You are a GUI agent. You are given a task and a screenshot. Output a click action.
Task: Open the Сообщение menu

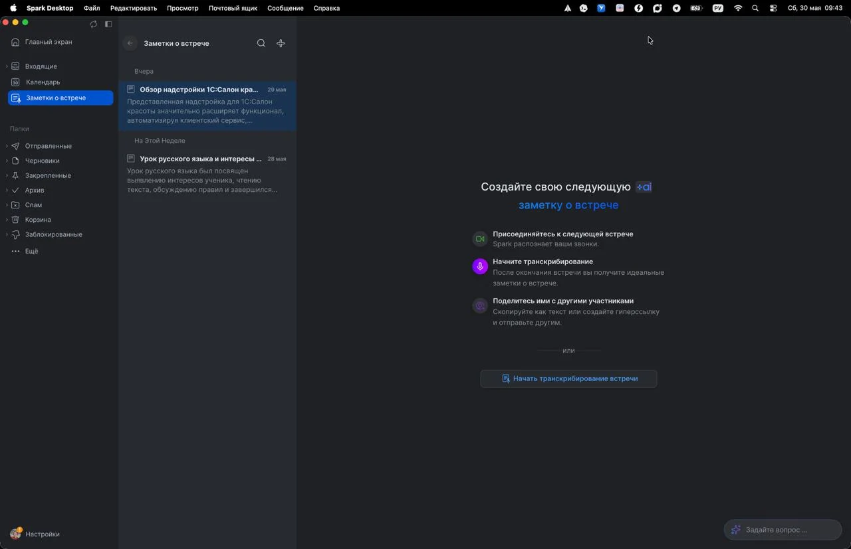(x=285, y=8)
